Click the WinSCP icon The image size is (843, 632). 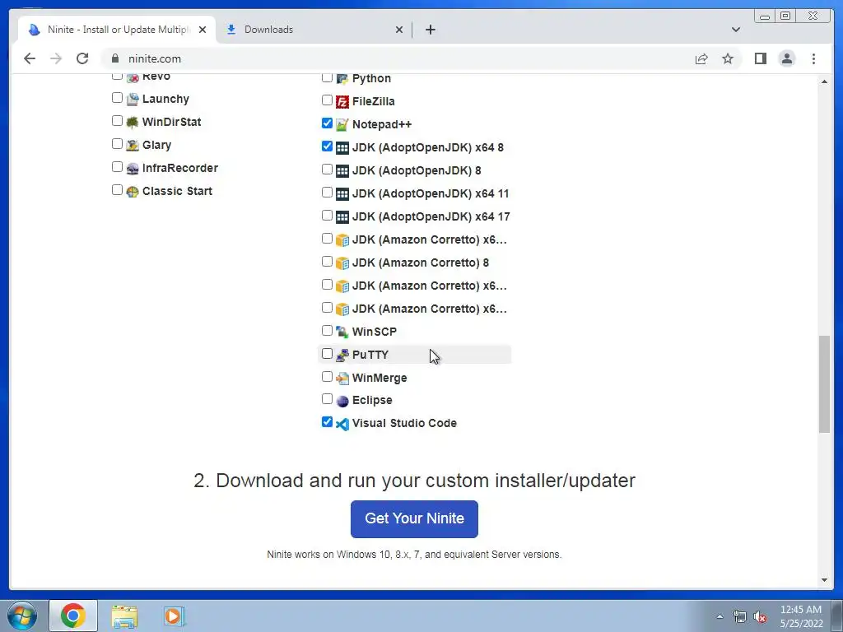tap(342, 332)
